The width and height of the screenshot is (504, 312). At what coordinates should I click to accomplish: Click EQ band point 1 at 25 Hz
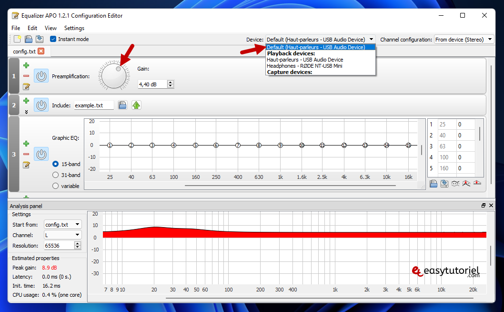pos(110,145)
